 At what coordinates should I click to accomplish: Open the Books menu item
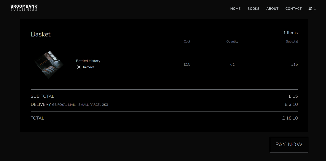click(253, 9)
